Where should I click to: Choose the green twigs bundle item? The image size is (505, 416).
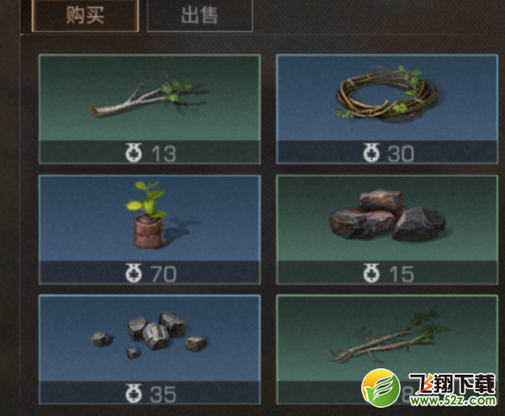pyautogui.click(x=387, y=350)
